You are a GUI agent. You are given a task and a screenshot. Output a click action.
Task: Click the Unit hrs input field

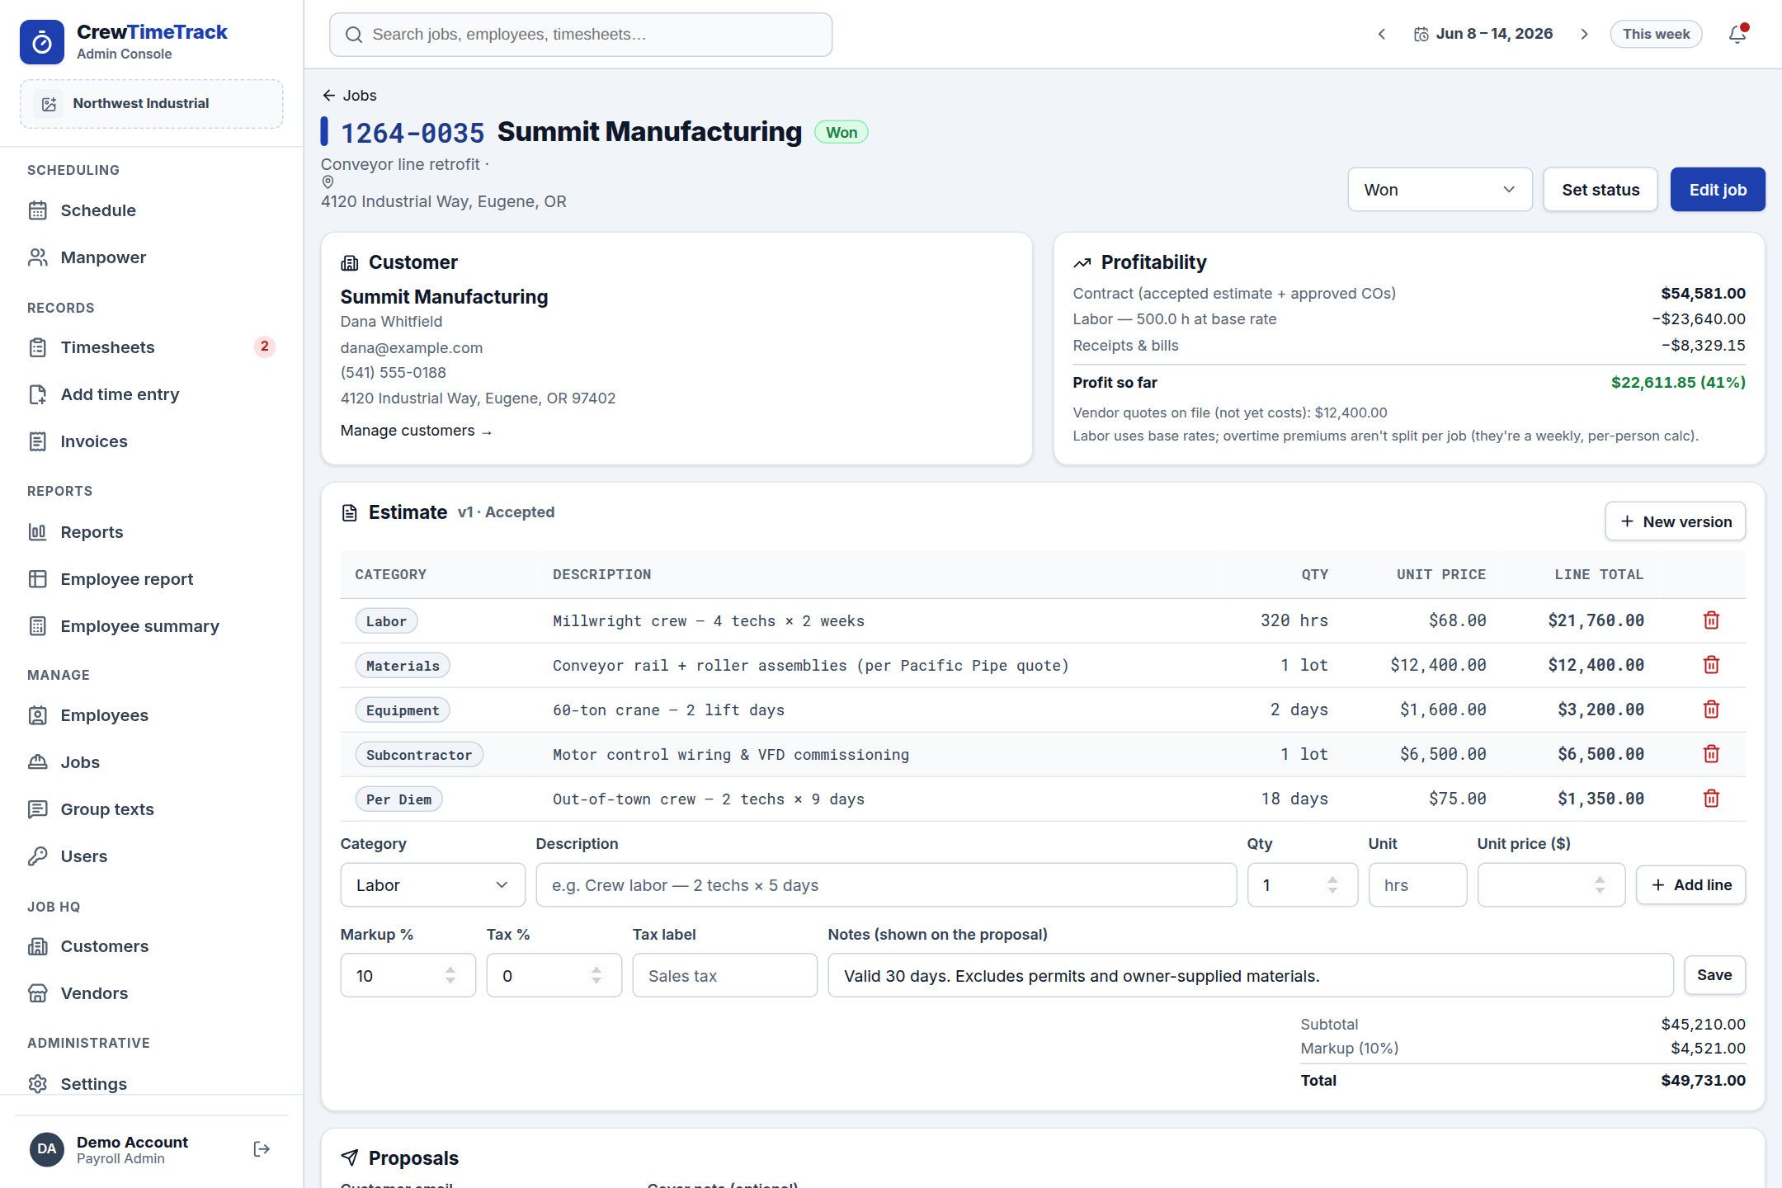point(1417,885)
